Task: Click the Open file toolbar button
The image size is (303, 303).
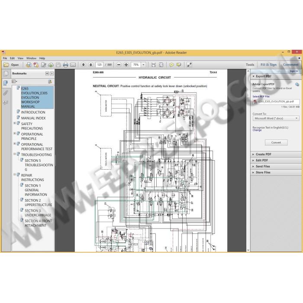Action: coord(11,65)
